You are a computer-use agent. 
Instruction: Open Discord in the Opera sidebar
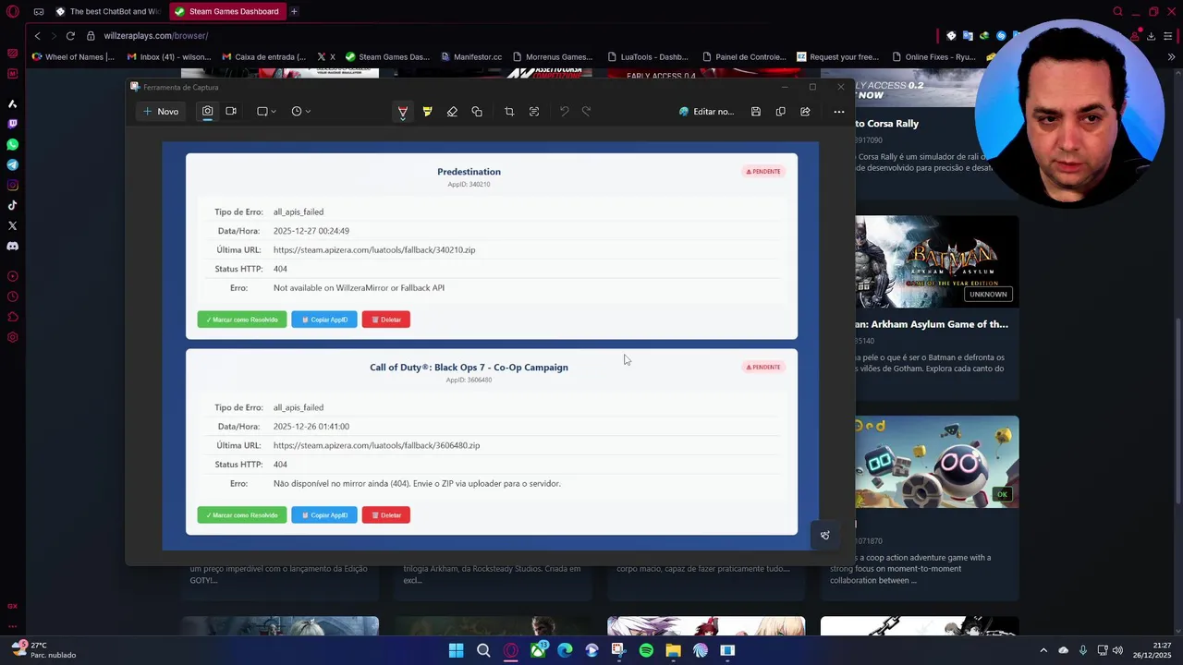coord(13,246)
